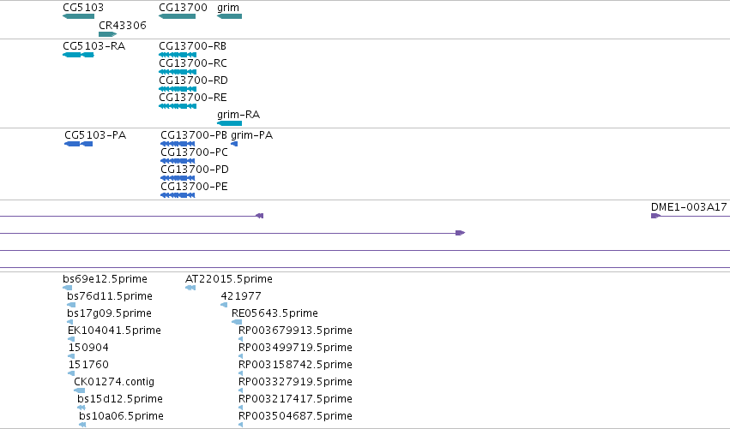Click the CG5103-RA label

click(x=94, y=46)
